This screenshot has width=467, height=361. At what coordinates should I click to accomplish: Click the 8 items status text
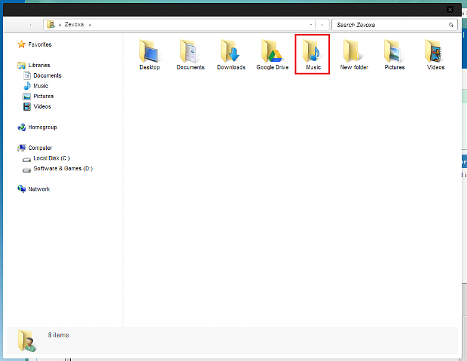(59, 335)
